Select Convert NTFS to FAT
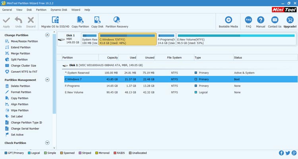The width and height of the screenshot is (298, 159). [21, 72]
